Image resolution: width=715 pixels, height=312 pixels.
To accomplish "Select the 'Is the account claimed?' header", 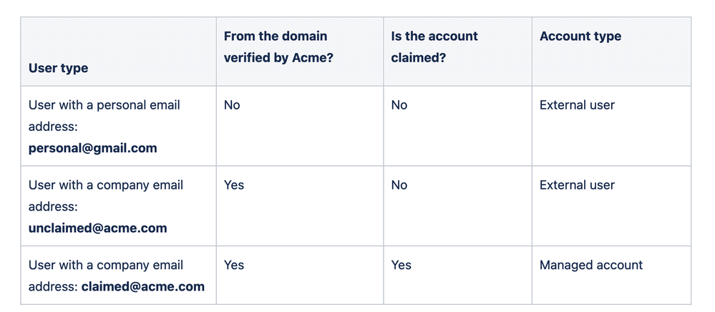I will 434,47.
